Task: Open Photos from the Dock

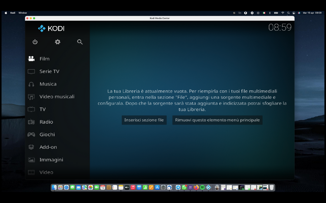Action: pyautogui.click(x=91, y=187)
